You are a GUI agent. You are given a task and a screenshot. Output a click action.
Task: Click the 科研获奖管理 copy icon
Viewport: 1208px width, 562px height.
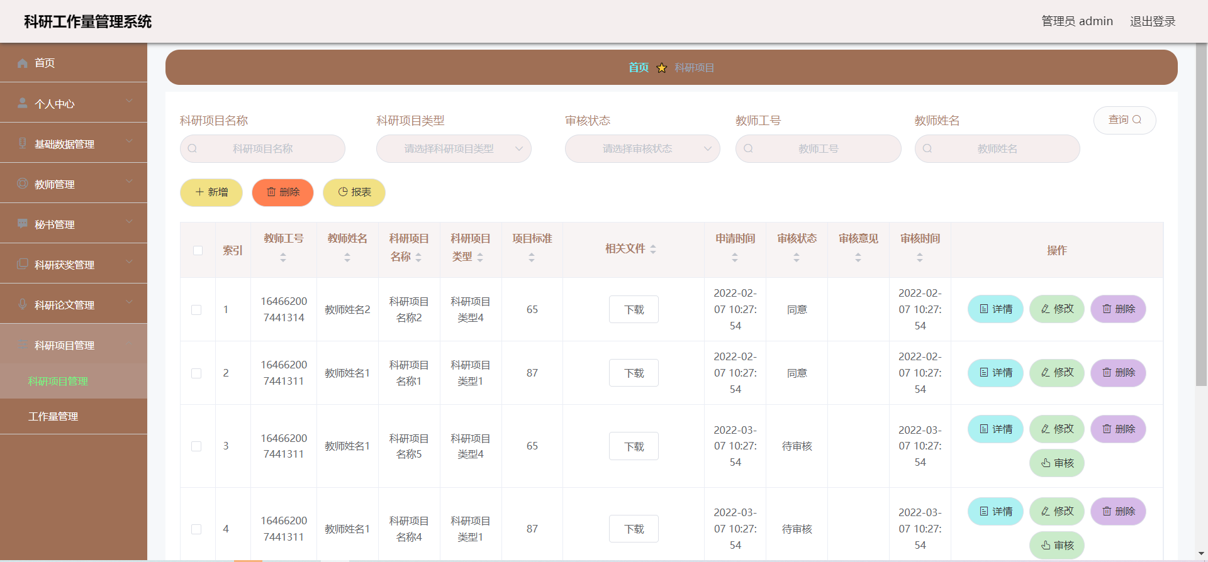click(23, 264)
